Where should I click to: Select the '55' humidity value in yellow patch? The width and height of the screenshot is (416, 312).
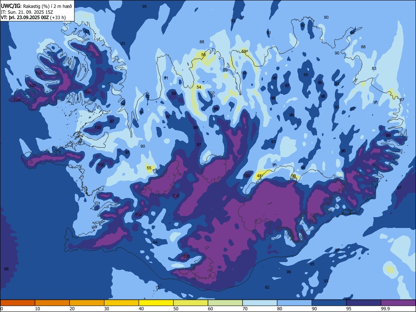[149, 168]
